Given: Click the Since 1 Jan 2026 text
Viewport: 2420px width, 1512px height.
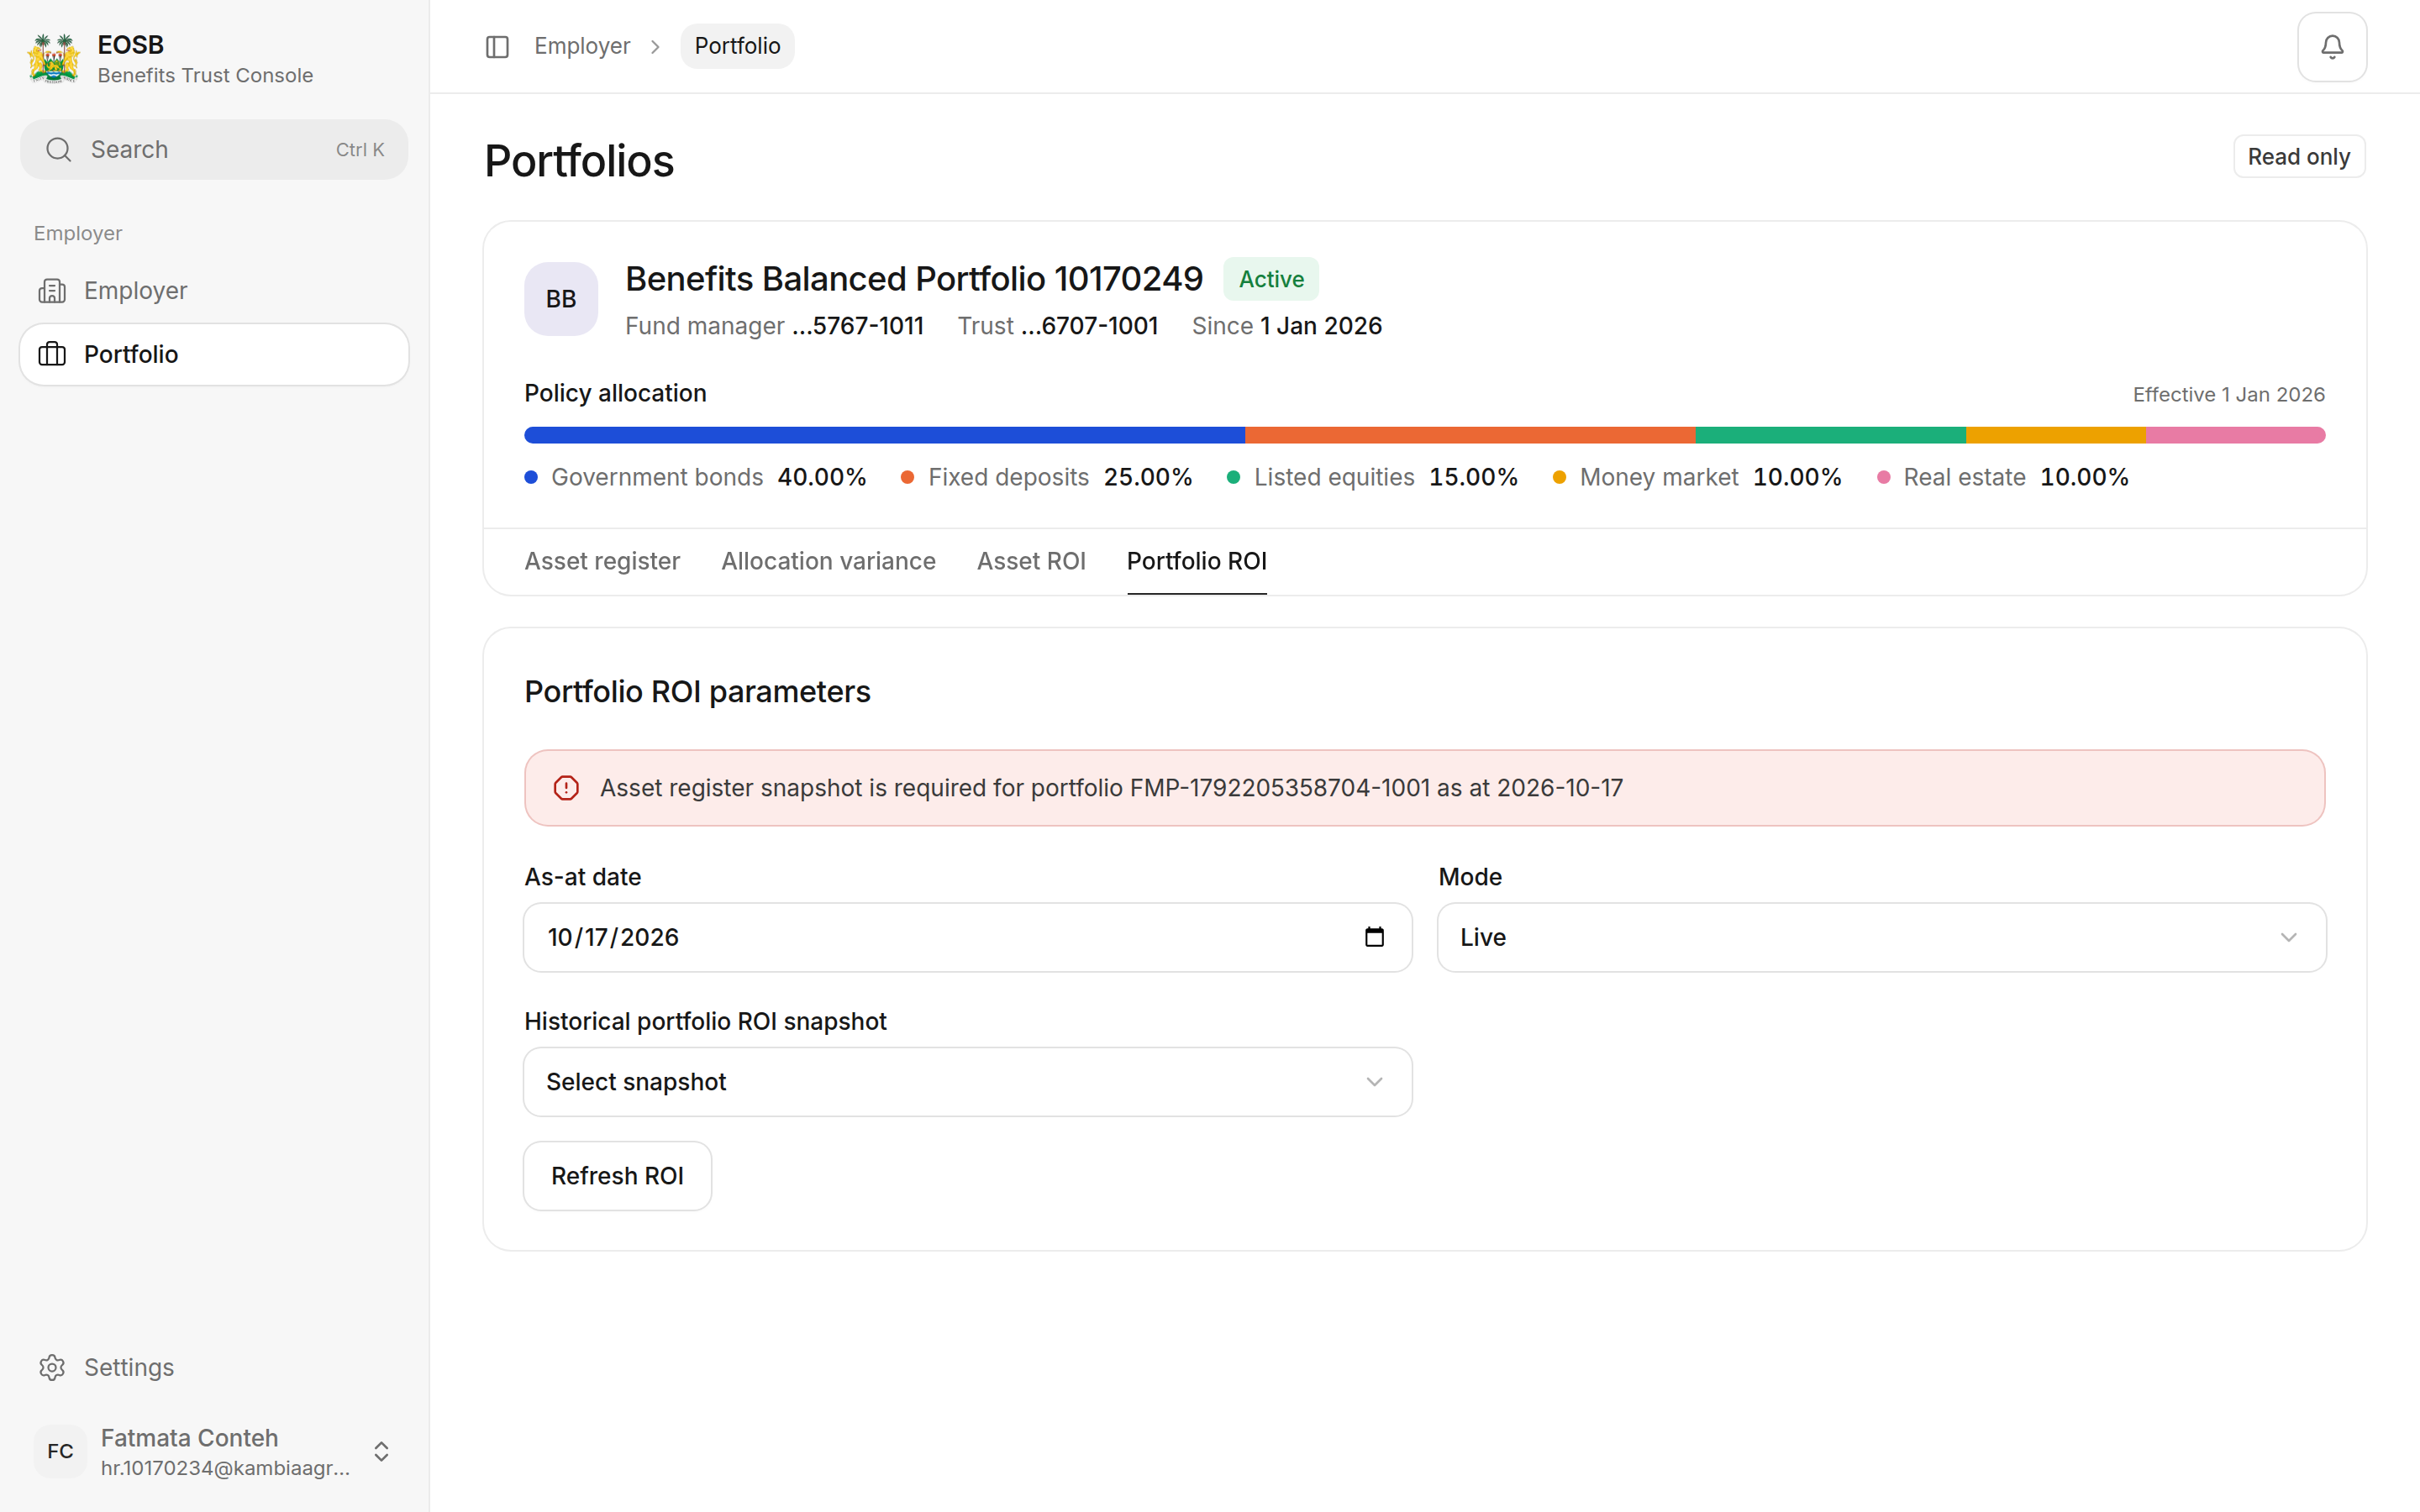Looking at the screenshot, I should point(1286,326).
